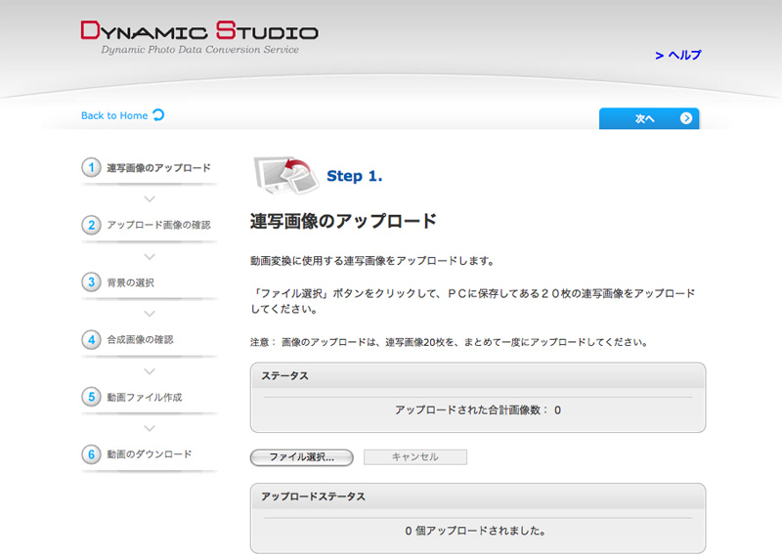
Task: Click the step 5 number circle
Action: pyautogui.click(x=91, y=397)
